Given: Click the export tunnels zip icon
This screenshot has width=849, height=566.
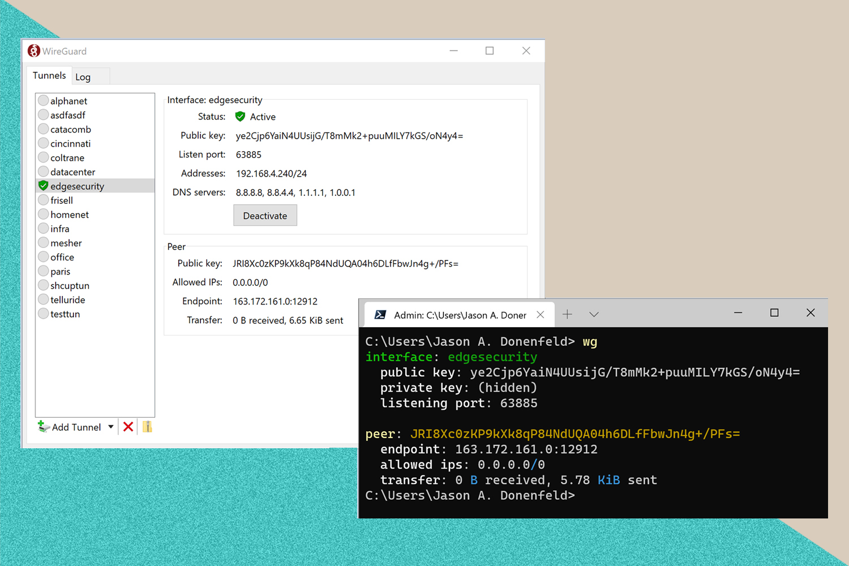Looking at the screenshot, I should click(x=147, y=427).
